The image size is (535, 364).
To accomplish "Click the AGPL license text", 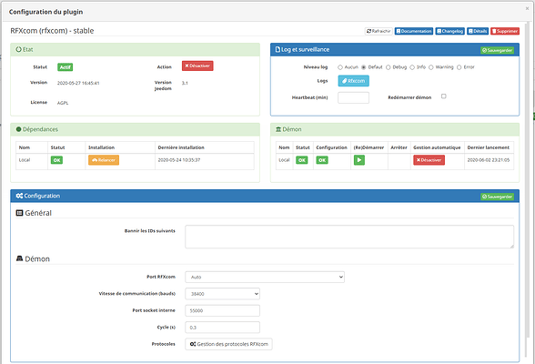I will [63, 103].
